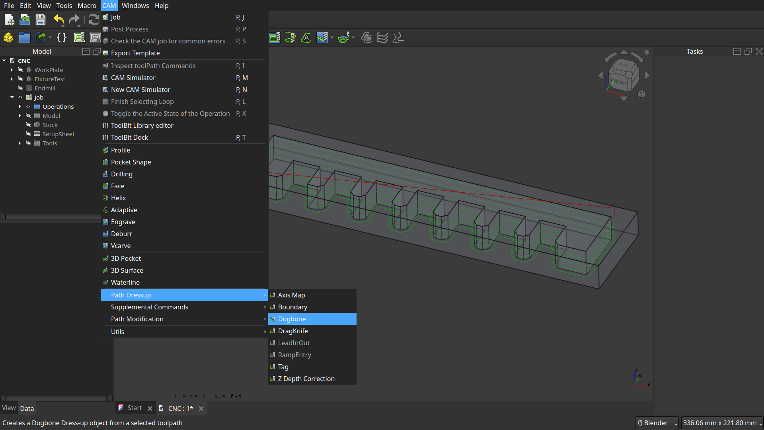Collapse the CNC document tree node
This screenshot has width=764, height=430.
[4, 61]
